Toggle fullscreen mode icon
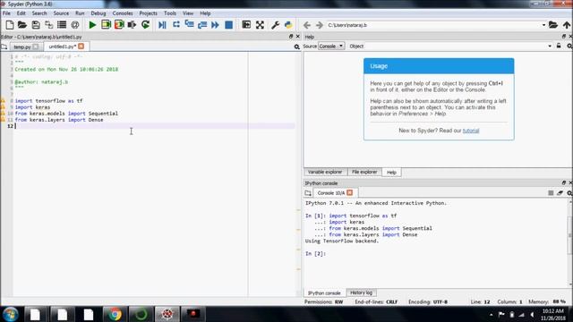The width and height of the screenshot is (573, 322). coord(260,25)
